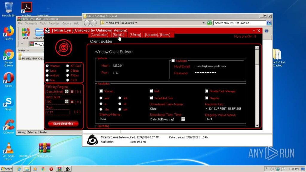
Task: Open the [Update] / [News] tab
Action: pos(157,35)
